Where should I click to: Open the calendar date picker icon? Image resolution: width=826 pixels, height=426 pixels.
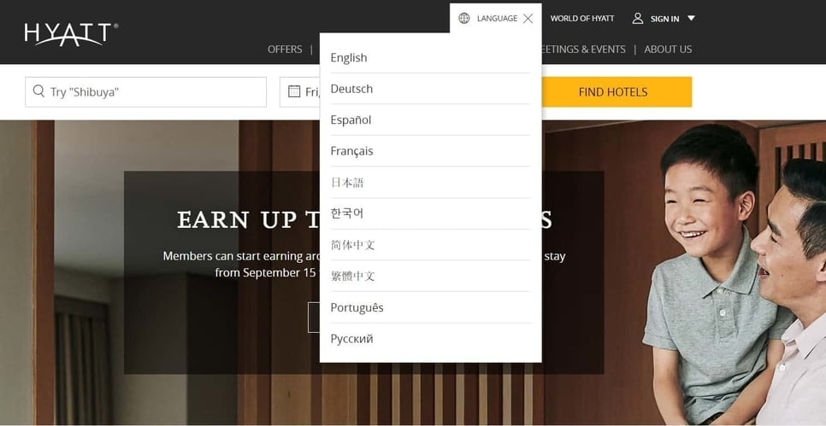[294, 91]
